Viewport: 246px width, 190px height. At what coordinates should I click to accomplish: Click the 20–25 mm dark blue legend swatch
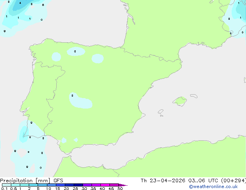[69, 185]
